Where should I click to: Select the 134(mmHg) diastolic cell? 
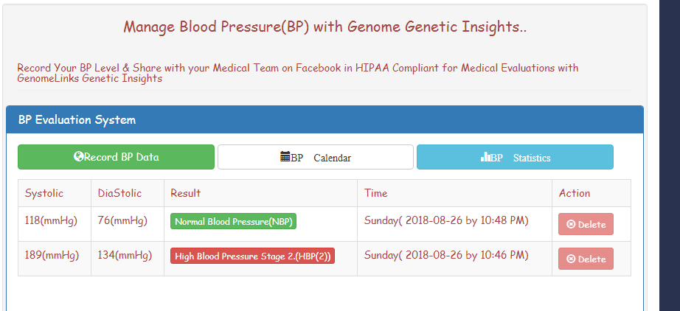125,255
